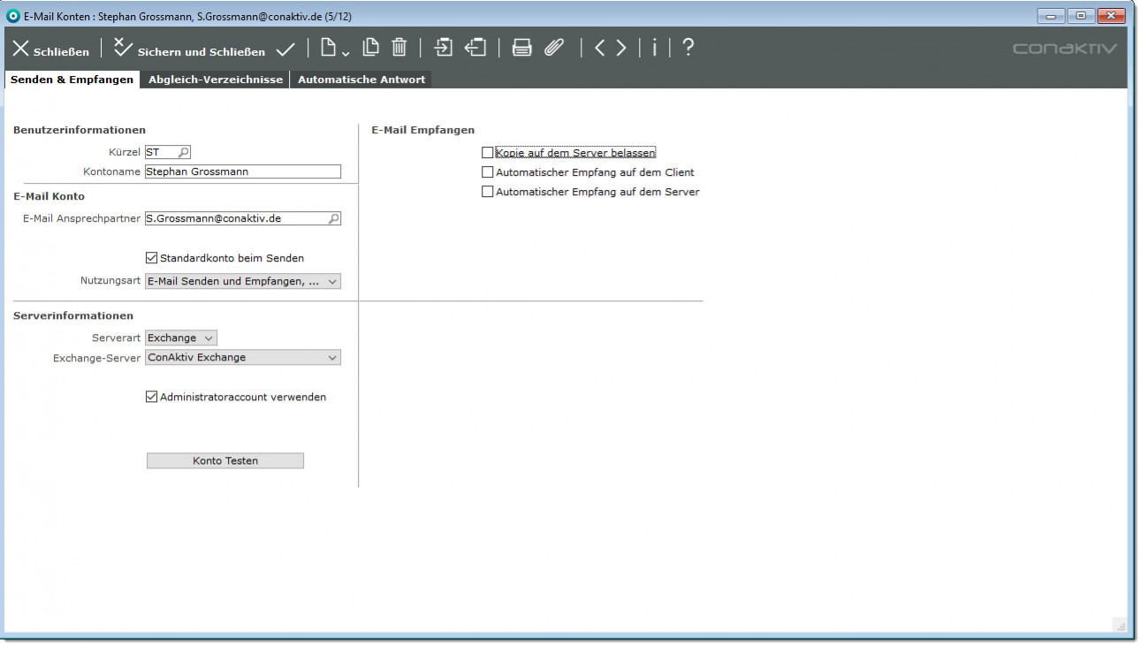1141x646 pixels.
Task: Check Automatischer Empfang auf dem Client
Action: click(x=487, y=172)
